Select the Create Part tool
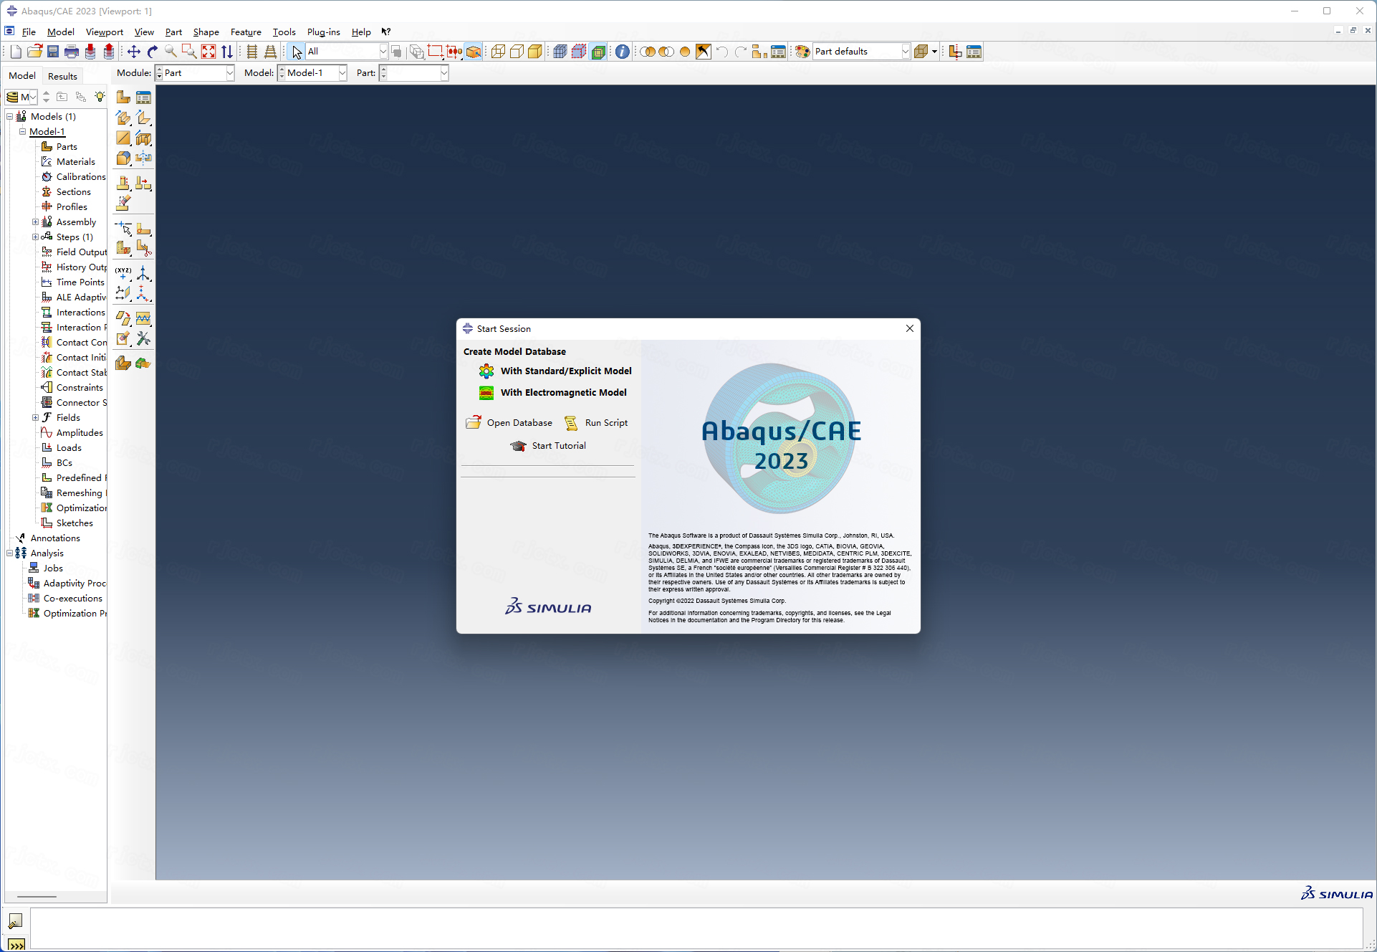This screenshot has height=952, width=1377. pos(123,97)
